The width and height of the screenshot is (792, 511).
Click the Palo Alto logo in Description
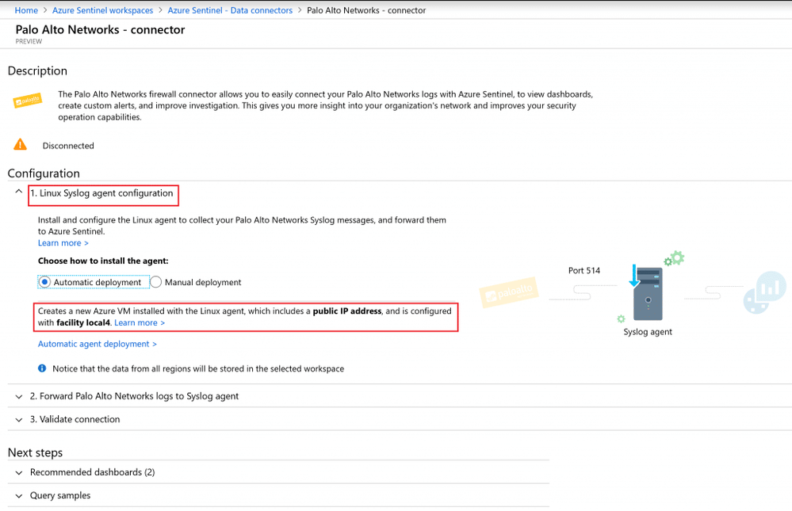(x=27, y=101)
